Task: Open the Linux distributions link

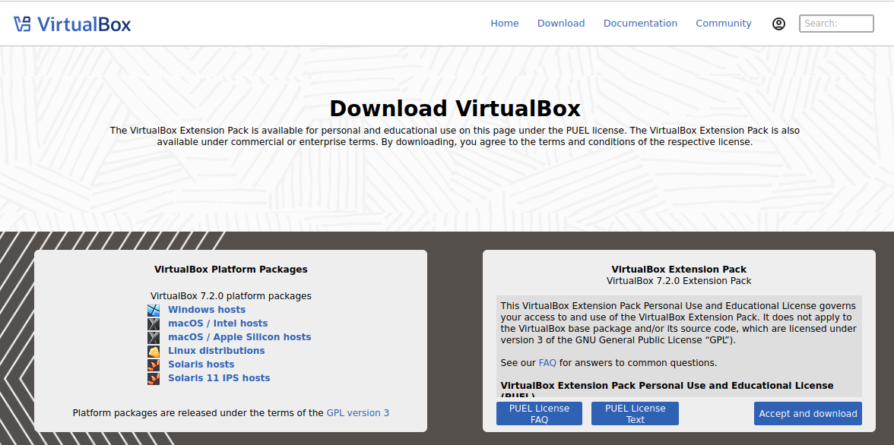Action: [216, 351]
